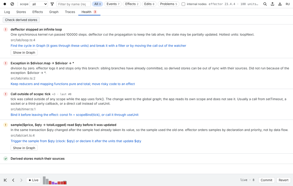Click the error icon beside the infinite loop issue
Image resolution: width=293 pixels, height=186 pixels.
(6, 29)
